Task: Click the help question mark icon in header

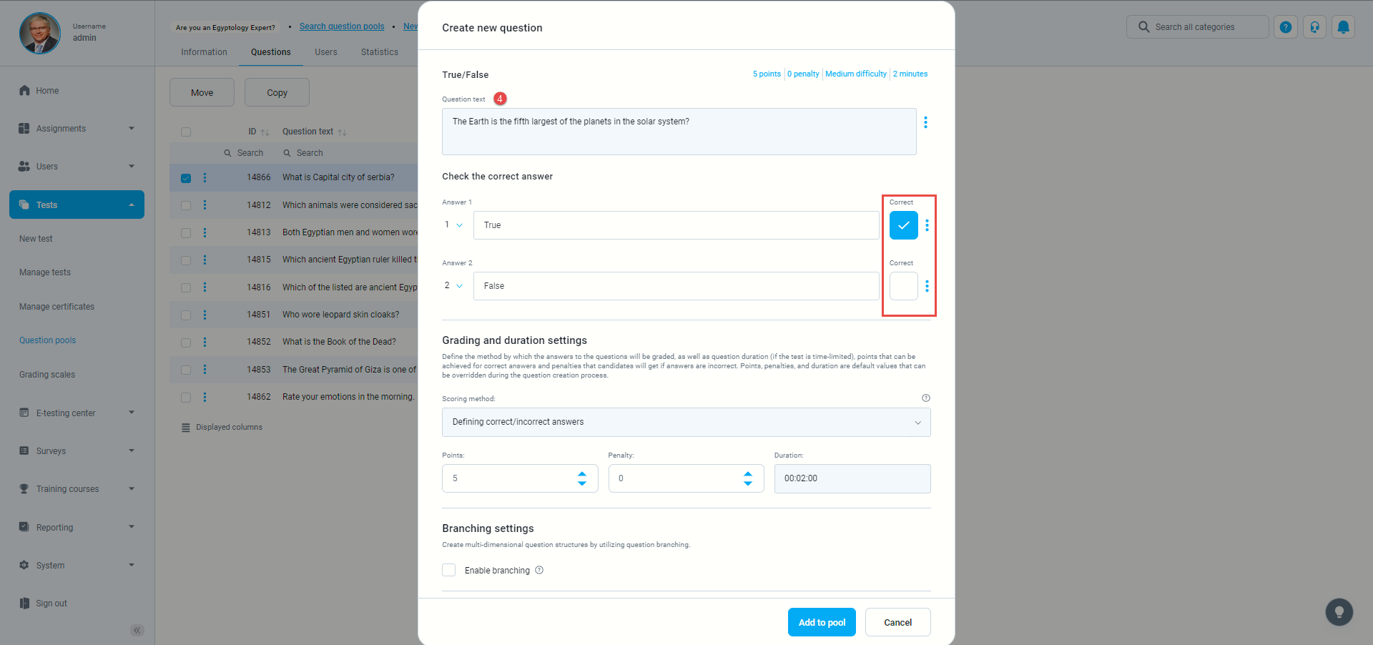Action: [1286, 27]
